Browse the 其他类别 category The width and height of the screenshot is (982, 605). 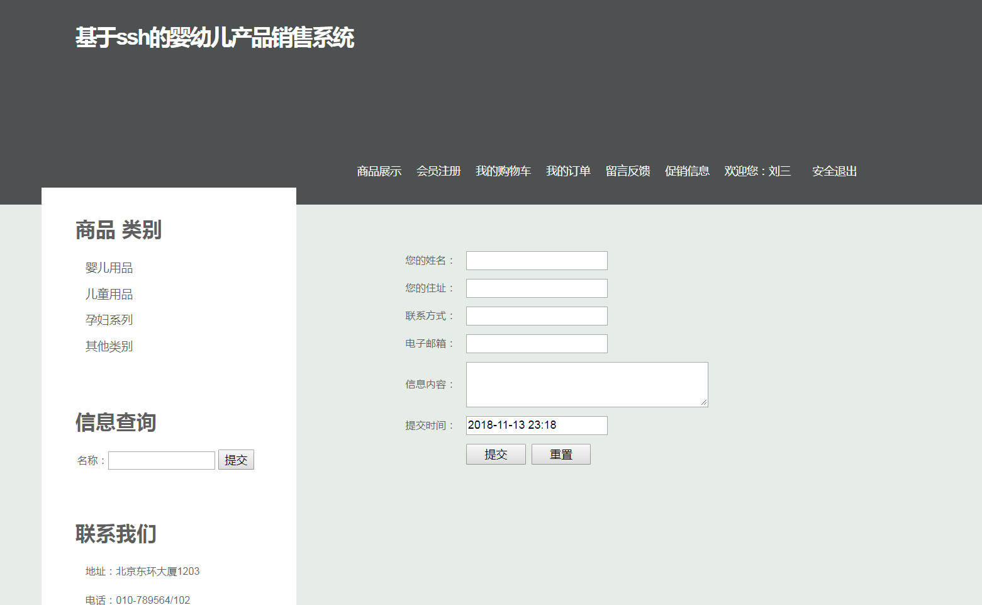109,346
